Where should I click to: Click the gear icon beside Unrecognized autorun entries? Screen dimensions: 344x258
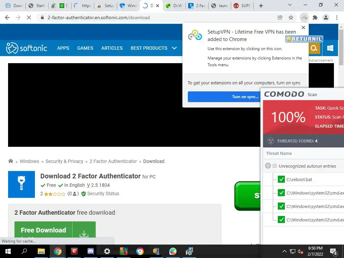point(268,166)
